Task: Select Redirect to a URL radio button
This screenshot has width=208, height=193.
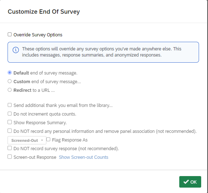Action: click(10, 90)
